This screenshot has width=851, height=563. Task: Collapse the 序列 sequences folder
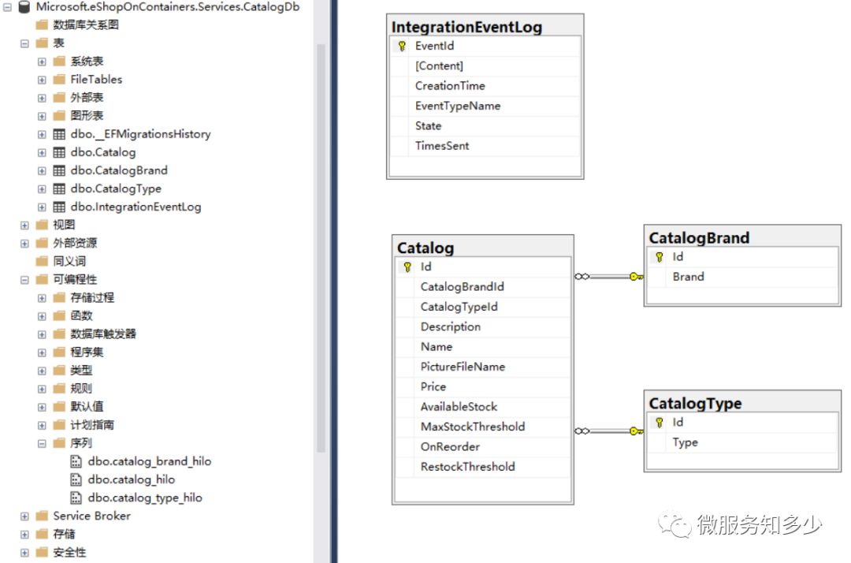42,444
